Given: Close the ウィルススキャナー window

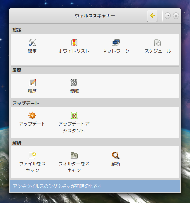Looking at the screenshot, I should tap(176, 16).
